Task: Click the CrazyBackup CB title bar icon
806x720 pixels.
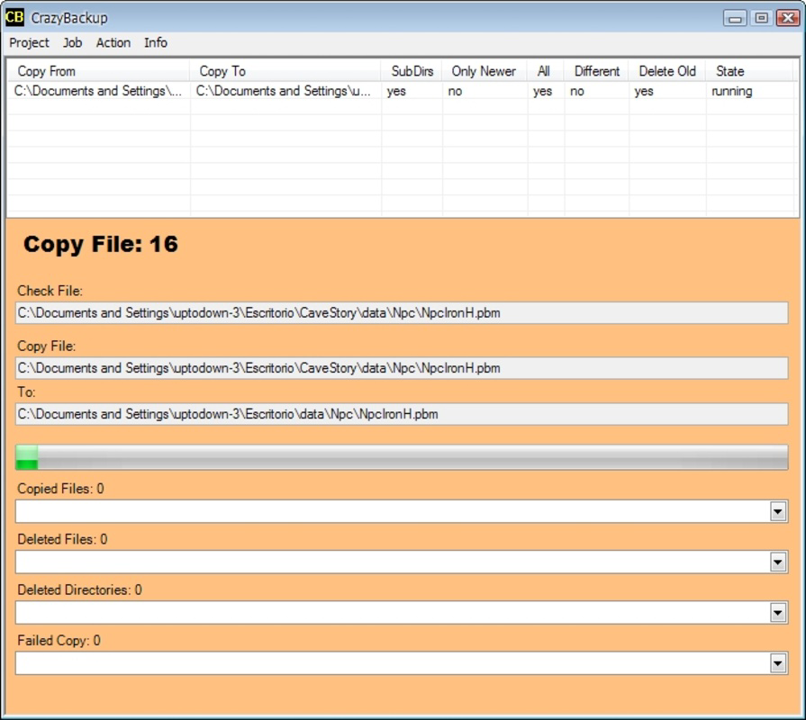Action: [x=14, y=17]
